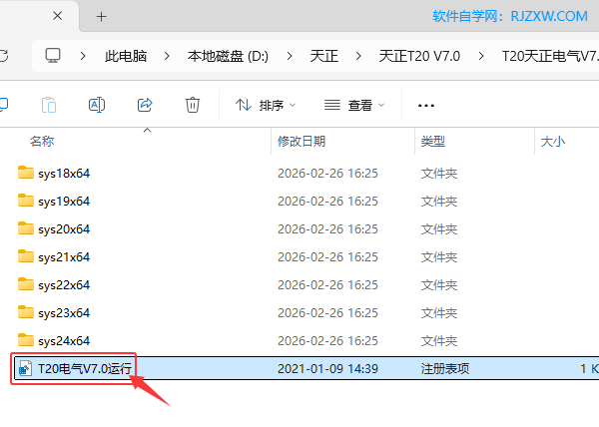Select the sys20x64 folder name
The image size is (599, 427).
[64, 228]
